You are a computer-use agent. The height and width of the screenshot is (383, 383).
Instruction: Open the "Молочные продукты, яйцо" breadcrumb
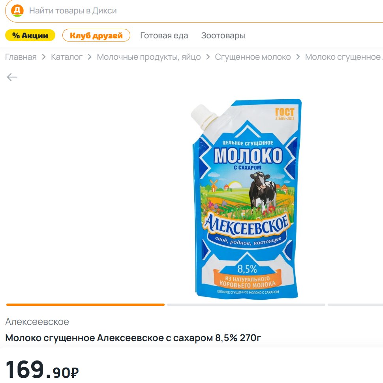[x=148, y=57]
